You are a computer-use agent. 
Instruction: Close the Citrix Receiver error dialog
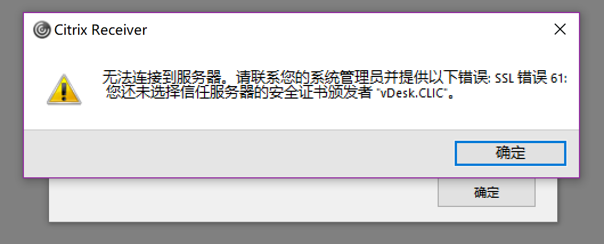tap(560, 29)
